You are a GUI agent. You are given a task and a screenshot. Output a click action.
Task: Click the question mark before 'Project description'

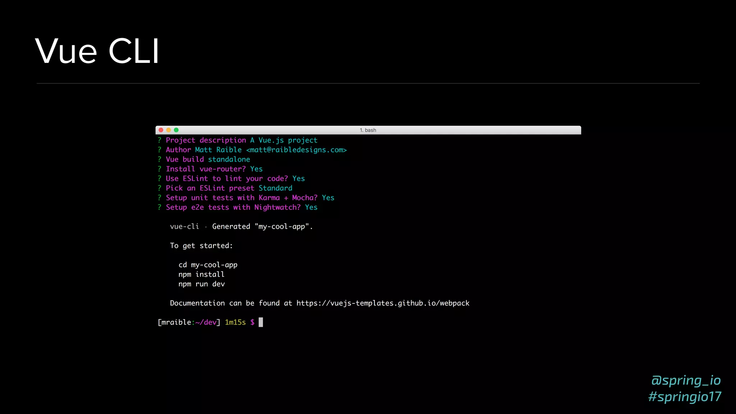pos(160,141)
